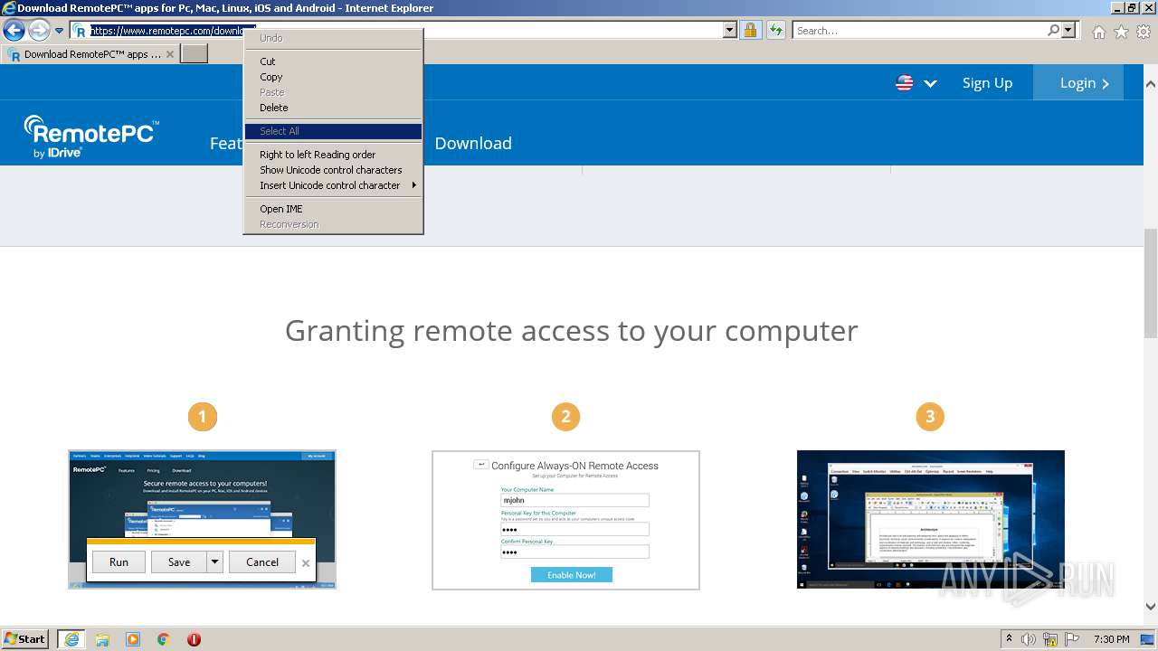Click the RemotePC favicon in address bar
The width and height of the screenshot is (1158, 651).
[81, 31]
